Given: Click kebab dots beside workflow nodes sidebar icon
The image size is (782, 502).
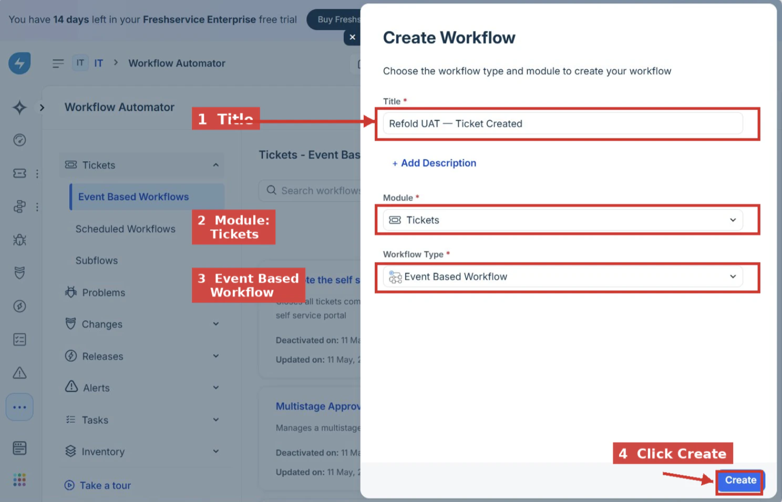Looking at the screenshot, I should 37,207.
